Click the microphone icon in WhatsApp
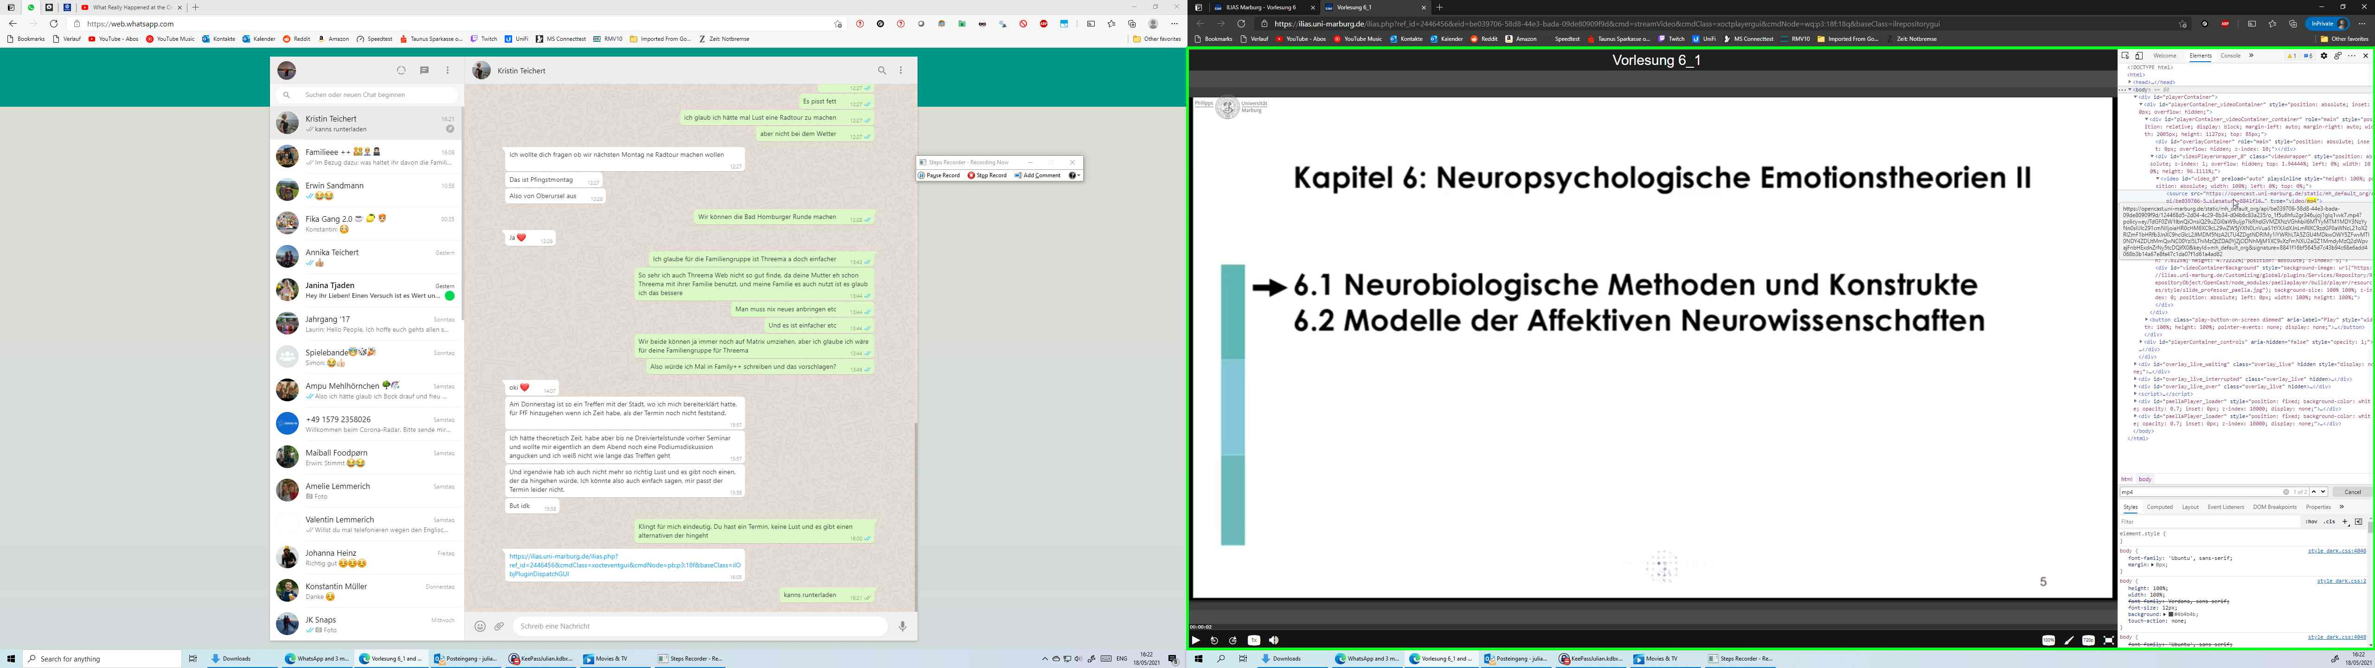 [x=903, y=626]
